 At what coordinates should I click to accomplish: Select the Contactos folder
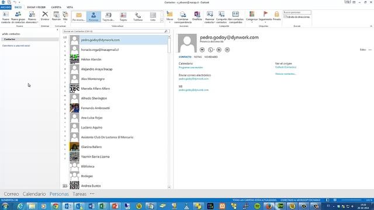pos(30,39)
